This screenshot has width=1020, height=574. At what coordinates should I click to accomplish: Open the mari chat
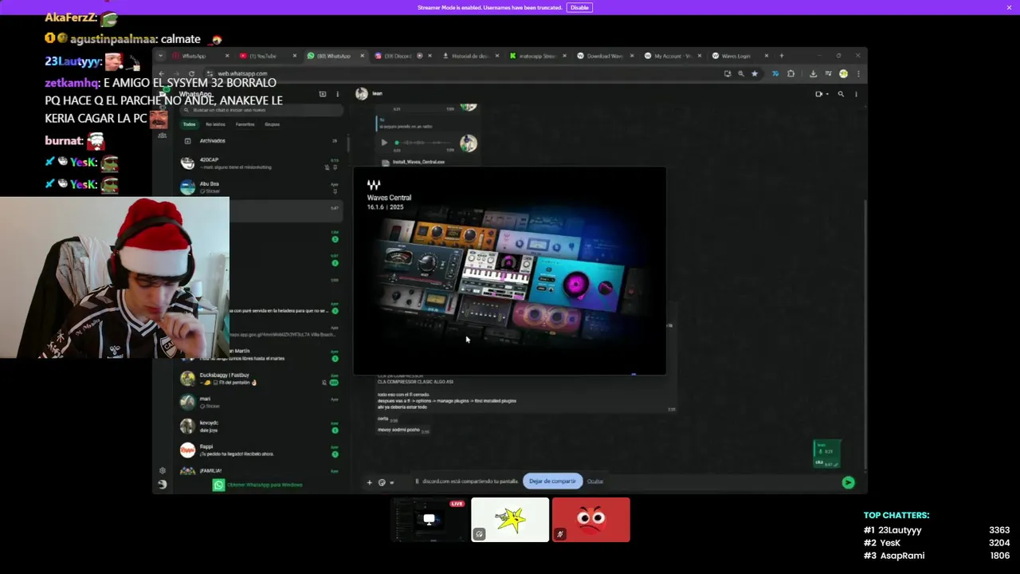coord(261,403)
